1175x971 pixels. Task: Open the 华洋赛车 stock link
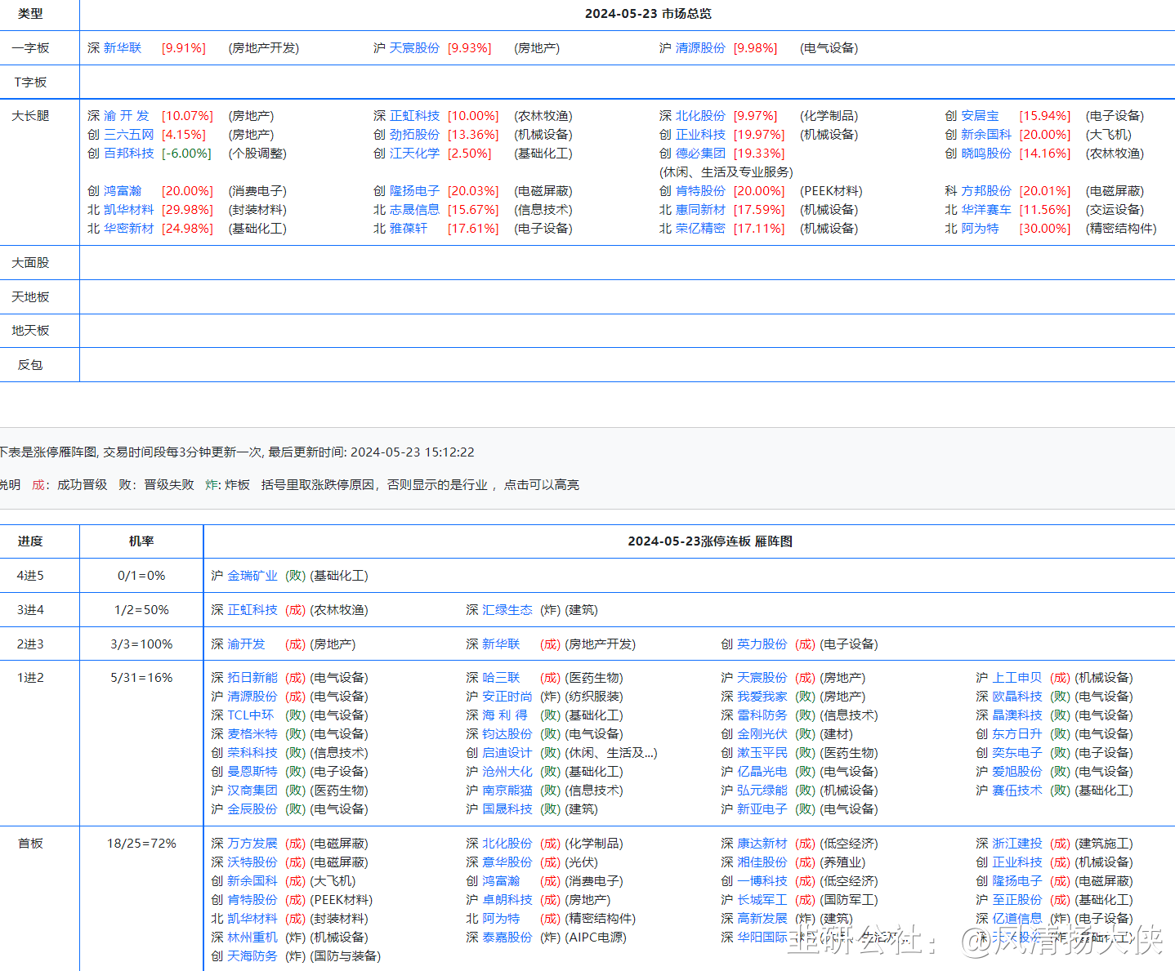[986, 210]
